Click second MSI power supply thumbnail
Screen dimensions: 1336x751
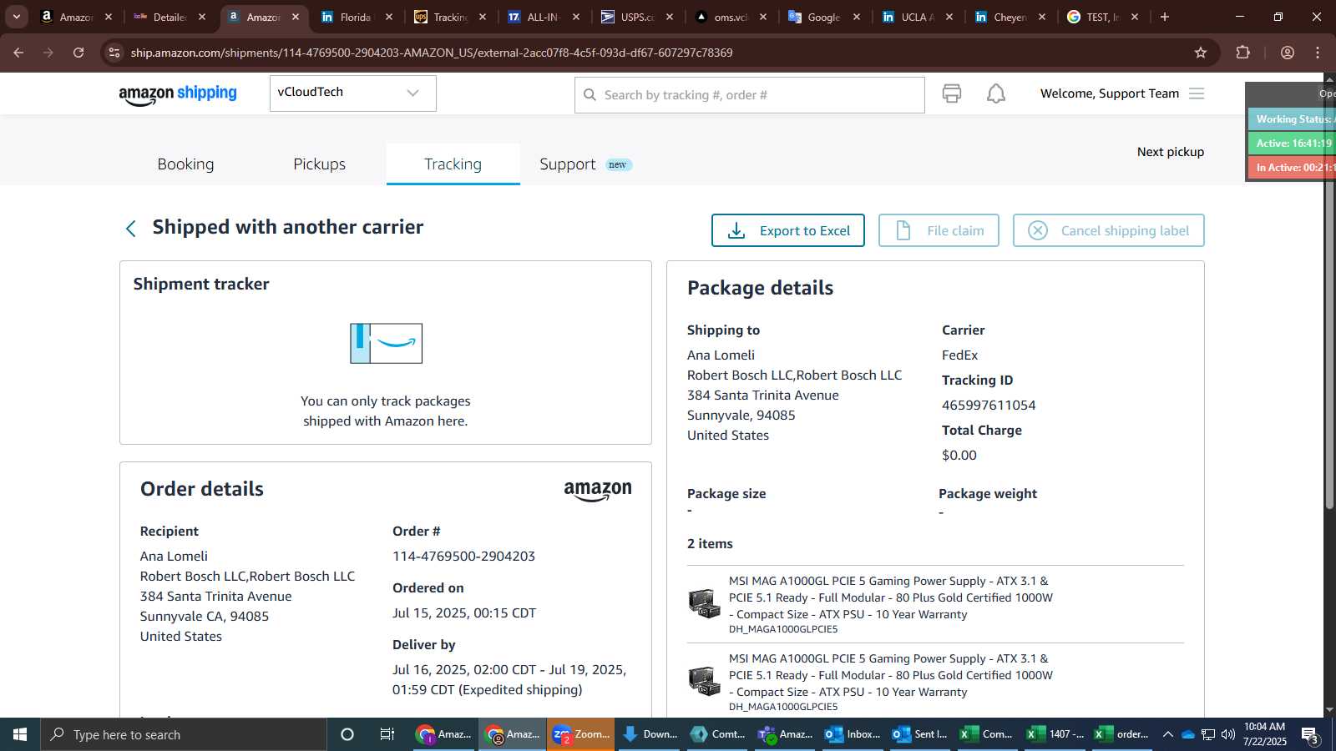point(705,681)
